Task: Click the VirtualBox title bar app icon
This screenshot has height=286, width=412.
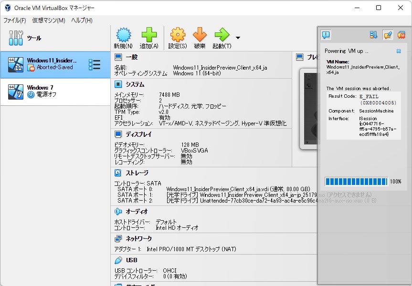Action: coord(8,8)
